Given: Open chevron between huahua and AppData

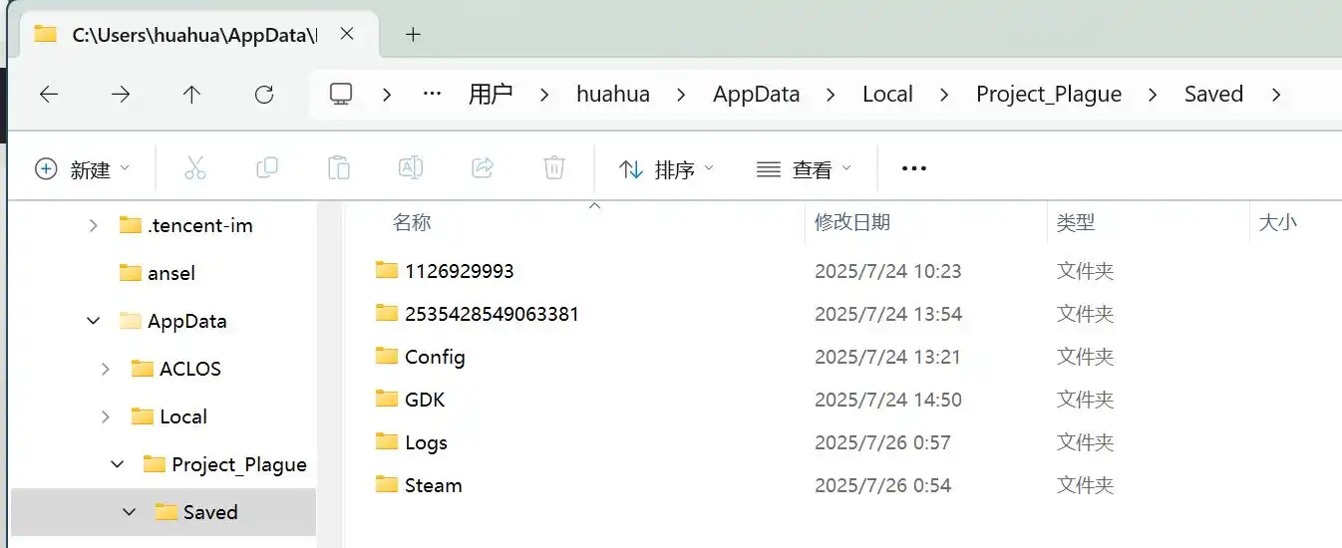Looking at the screenshot, I should click(681, 95).
